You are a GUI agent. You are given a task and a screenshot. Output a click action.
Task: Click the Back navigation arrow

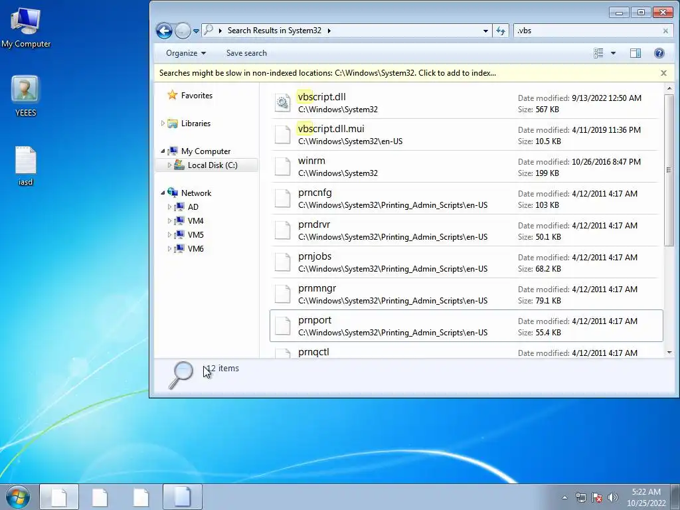tap(165, 31)
